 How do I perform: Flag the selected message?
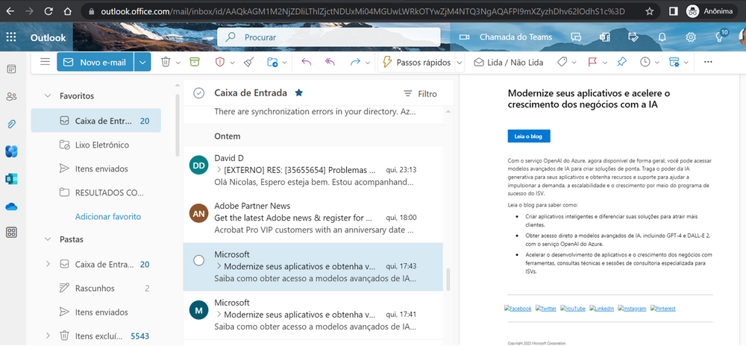(x=592, y=62)
